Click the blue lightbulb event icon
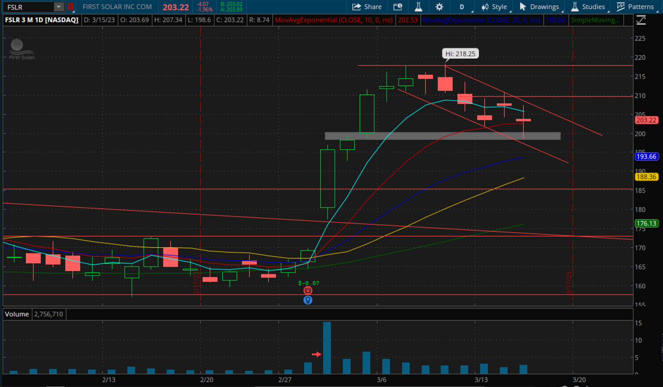This screenshot has width=663, height=387. click(308, 300)
